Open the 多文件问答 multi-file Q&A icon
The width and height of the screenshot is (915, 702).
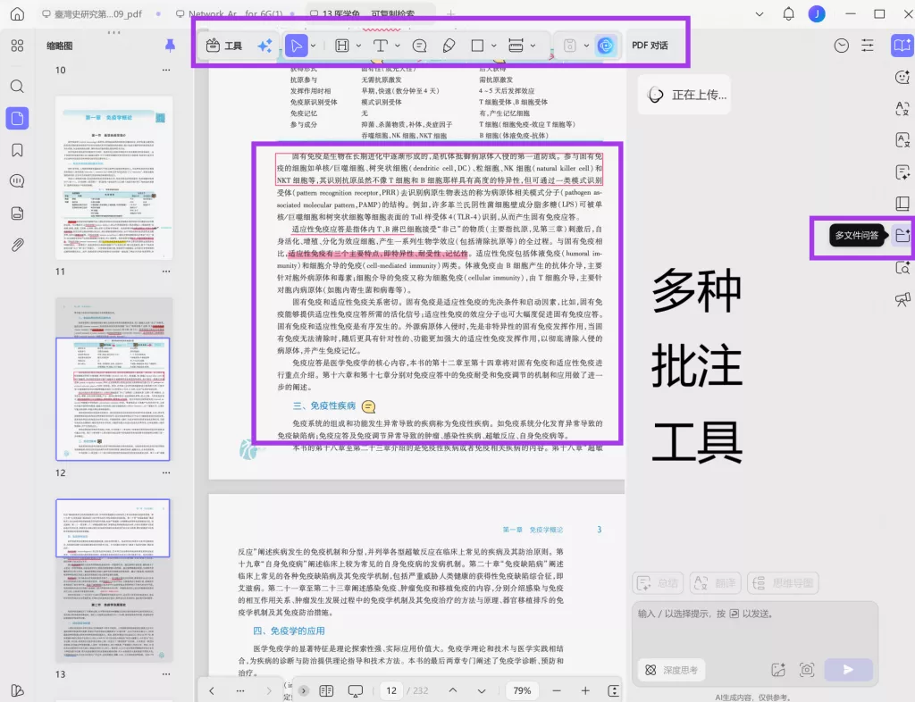click(902, 235)
